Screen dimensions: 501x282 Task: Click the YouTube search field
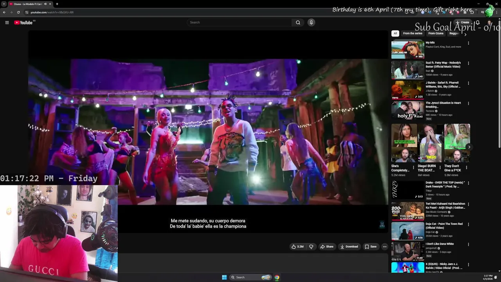(x=240, y=22)
